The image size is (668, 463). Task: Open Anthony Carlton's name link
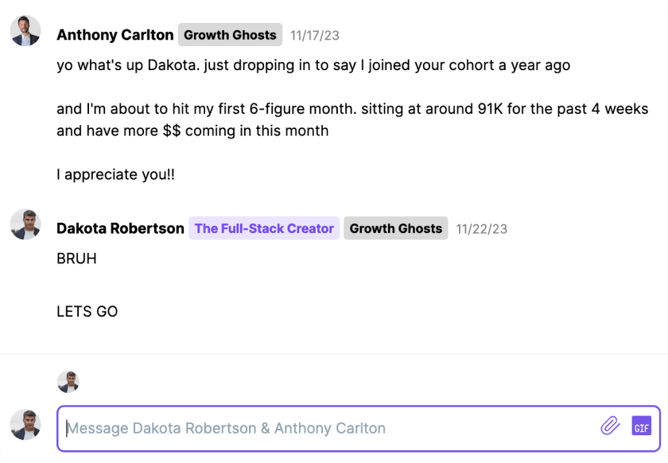(115, 35)
